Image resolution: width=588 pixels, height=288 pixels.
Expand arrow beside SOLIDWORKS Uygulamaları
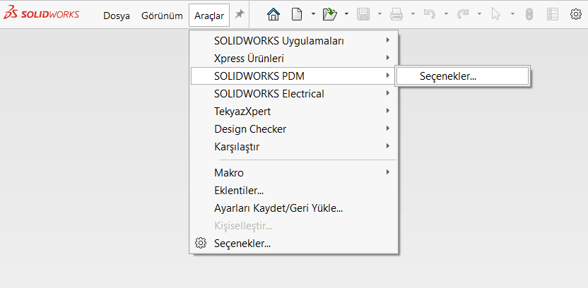(388, 40)
